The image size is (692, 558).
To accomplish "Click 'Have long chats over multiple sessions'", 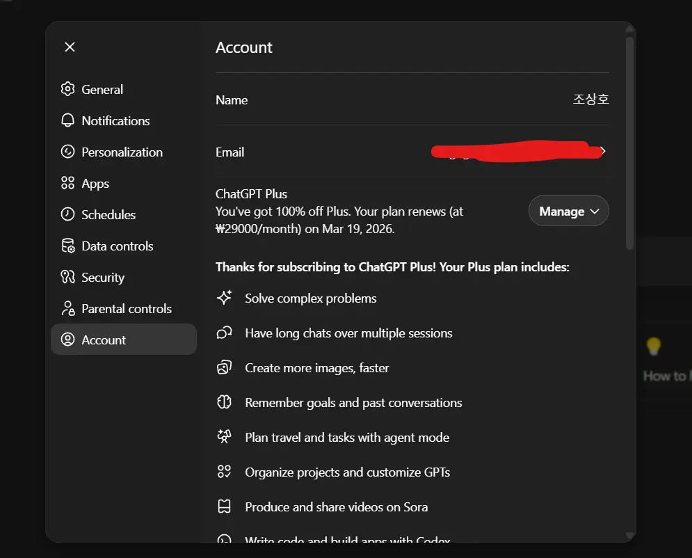I will click(348, 333).
